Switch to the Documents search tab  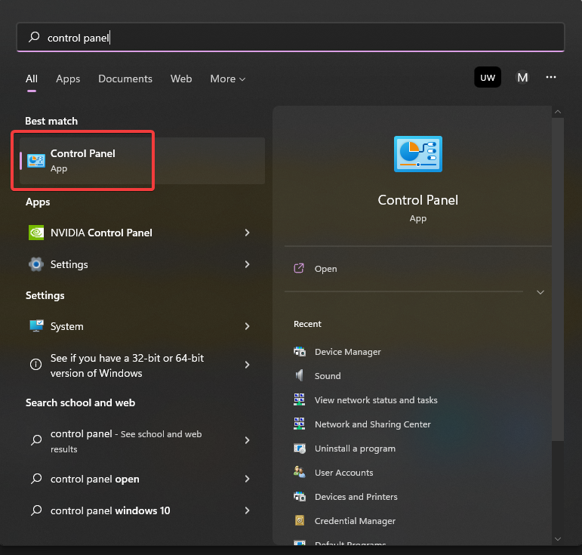coord(125,79)
